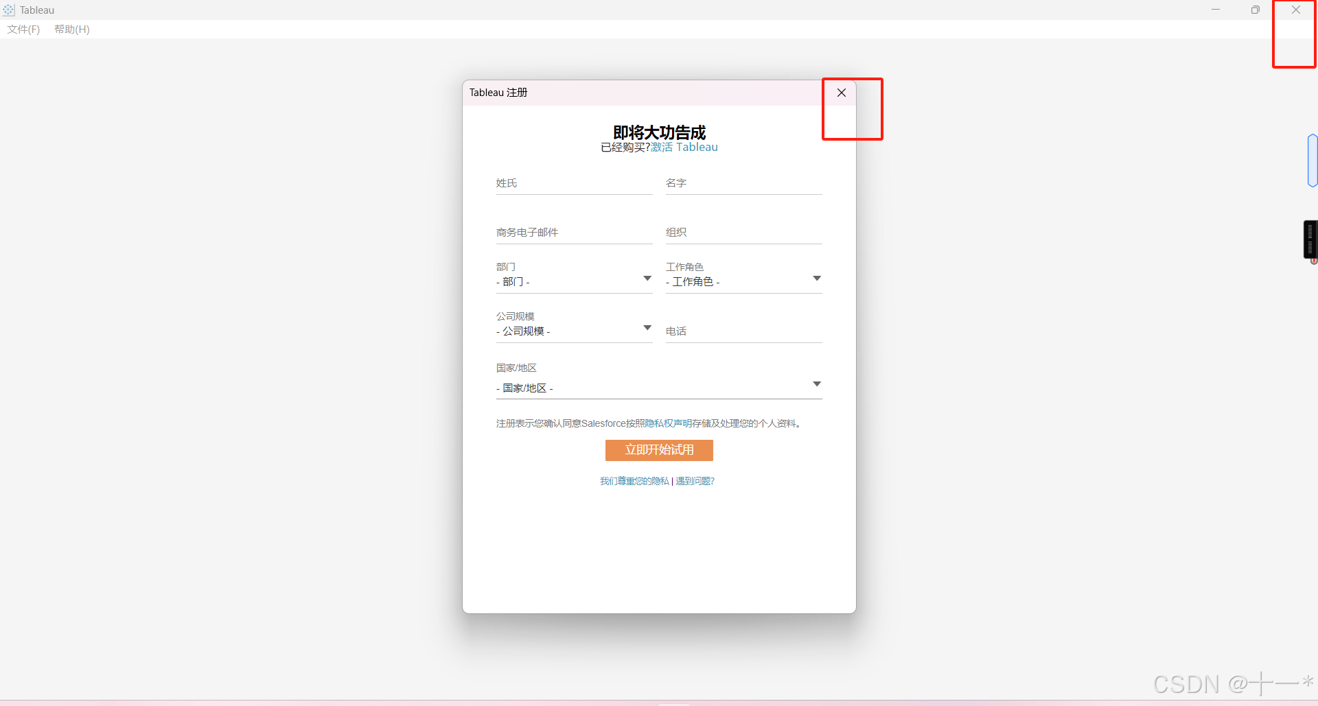Open the 文件(F) menu

pos(23,29)
